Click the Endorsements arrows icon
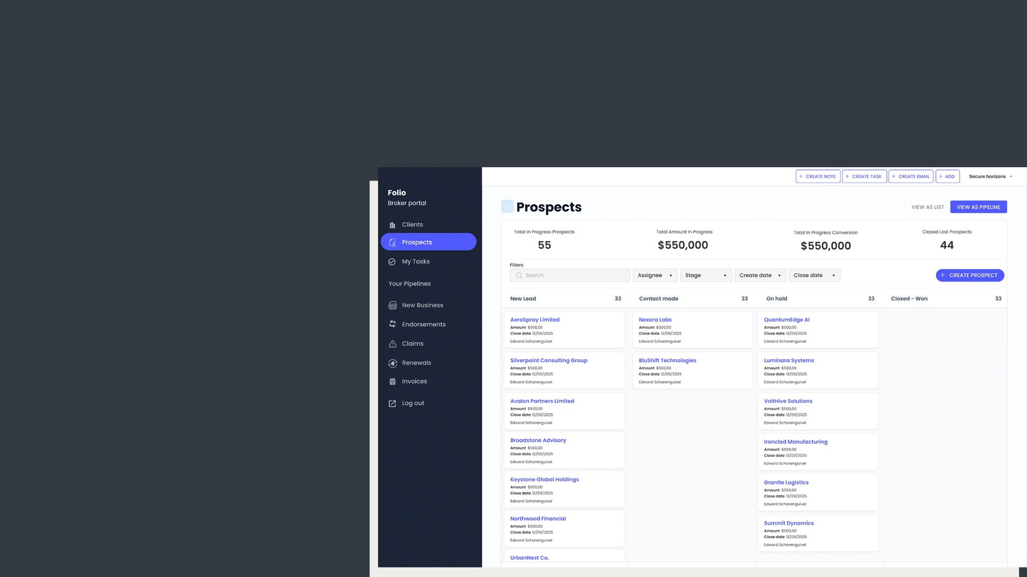Image resolution: width=1027 pixels, height=577 pixels. coord(393,324)
